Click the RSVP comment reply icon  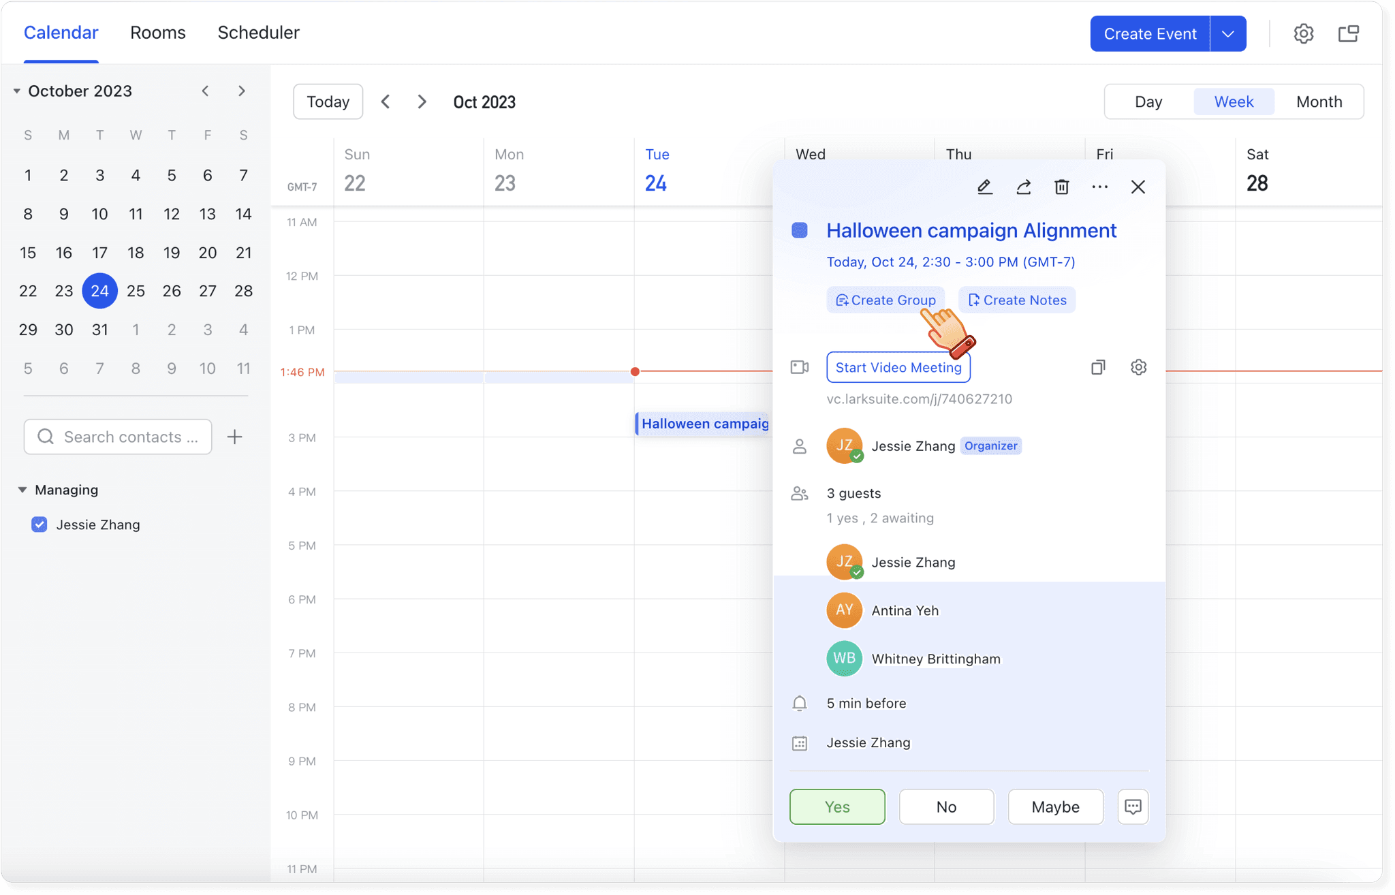(1133, 806)
